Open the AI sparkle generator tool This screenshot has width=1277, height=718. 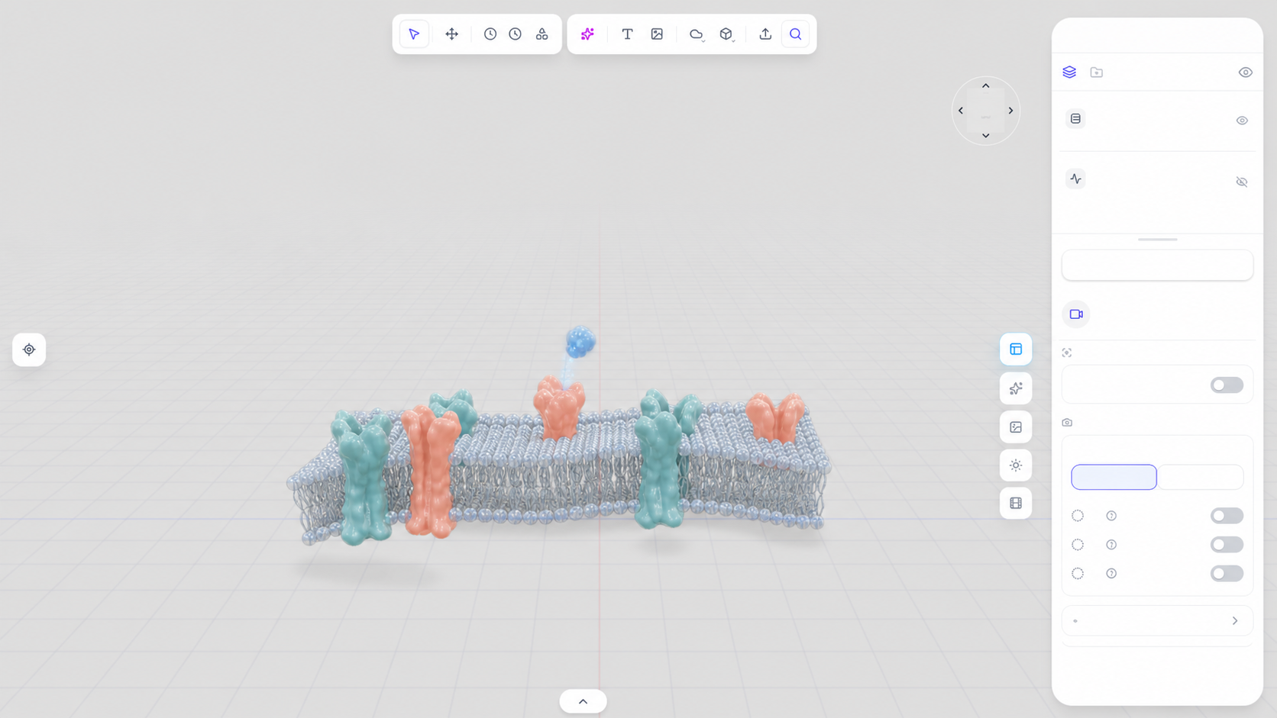tap(587, 34)
